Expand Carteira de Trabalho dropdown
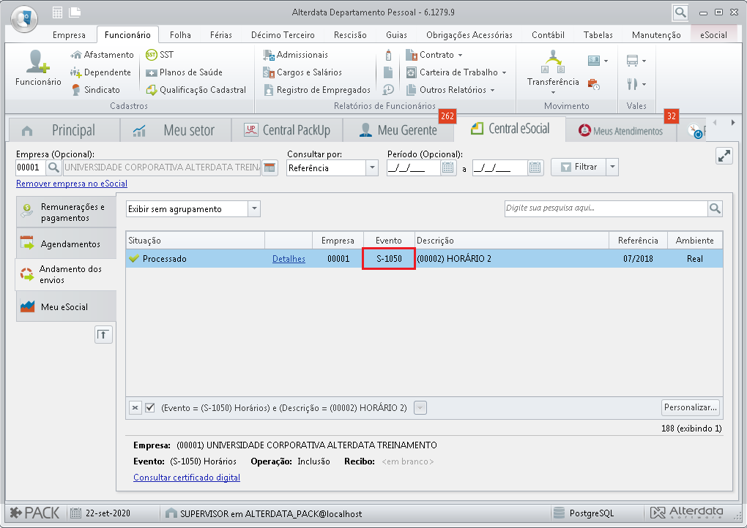747x528 pixels. 504,73
